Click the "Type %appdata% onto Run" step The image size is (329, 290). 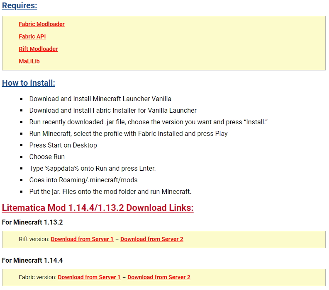[x=93, y=168]
